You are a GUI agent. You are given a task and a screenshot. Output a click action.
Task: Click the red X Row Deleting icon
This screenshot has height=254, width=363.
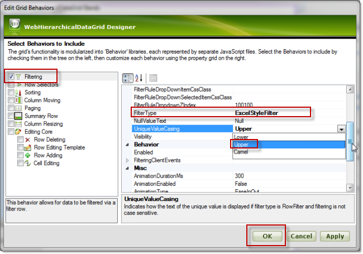point(28,140)
